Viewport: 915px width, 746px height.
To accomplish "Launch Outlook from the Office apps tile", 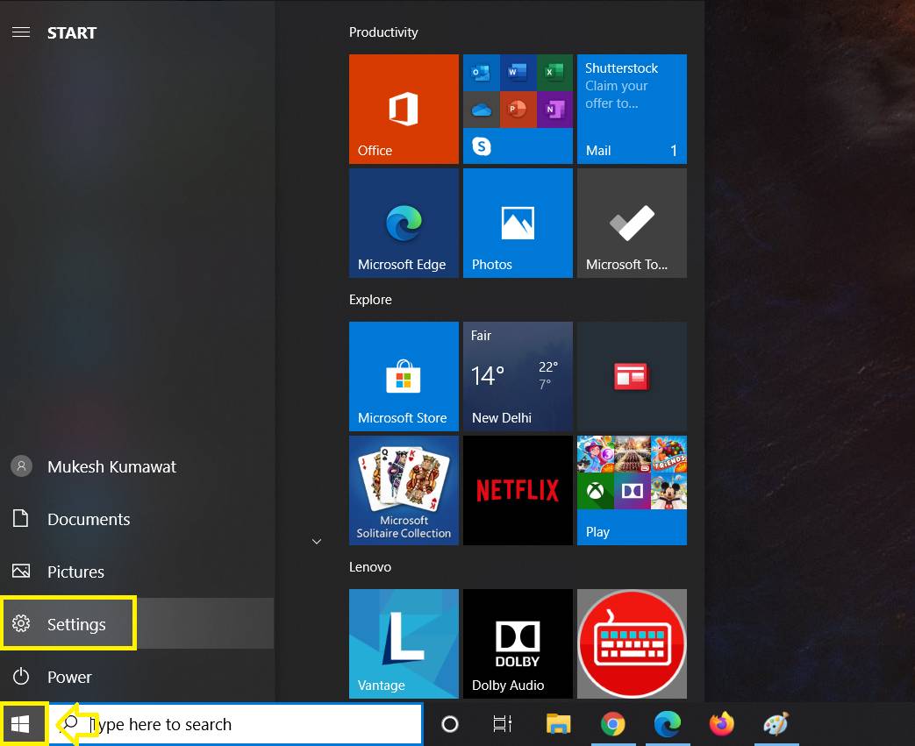I will [x=482, y=73].
